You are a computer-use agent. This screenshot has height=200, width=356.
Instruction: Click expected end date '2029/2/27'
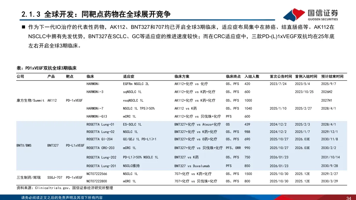[x=329, y=174]
